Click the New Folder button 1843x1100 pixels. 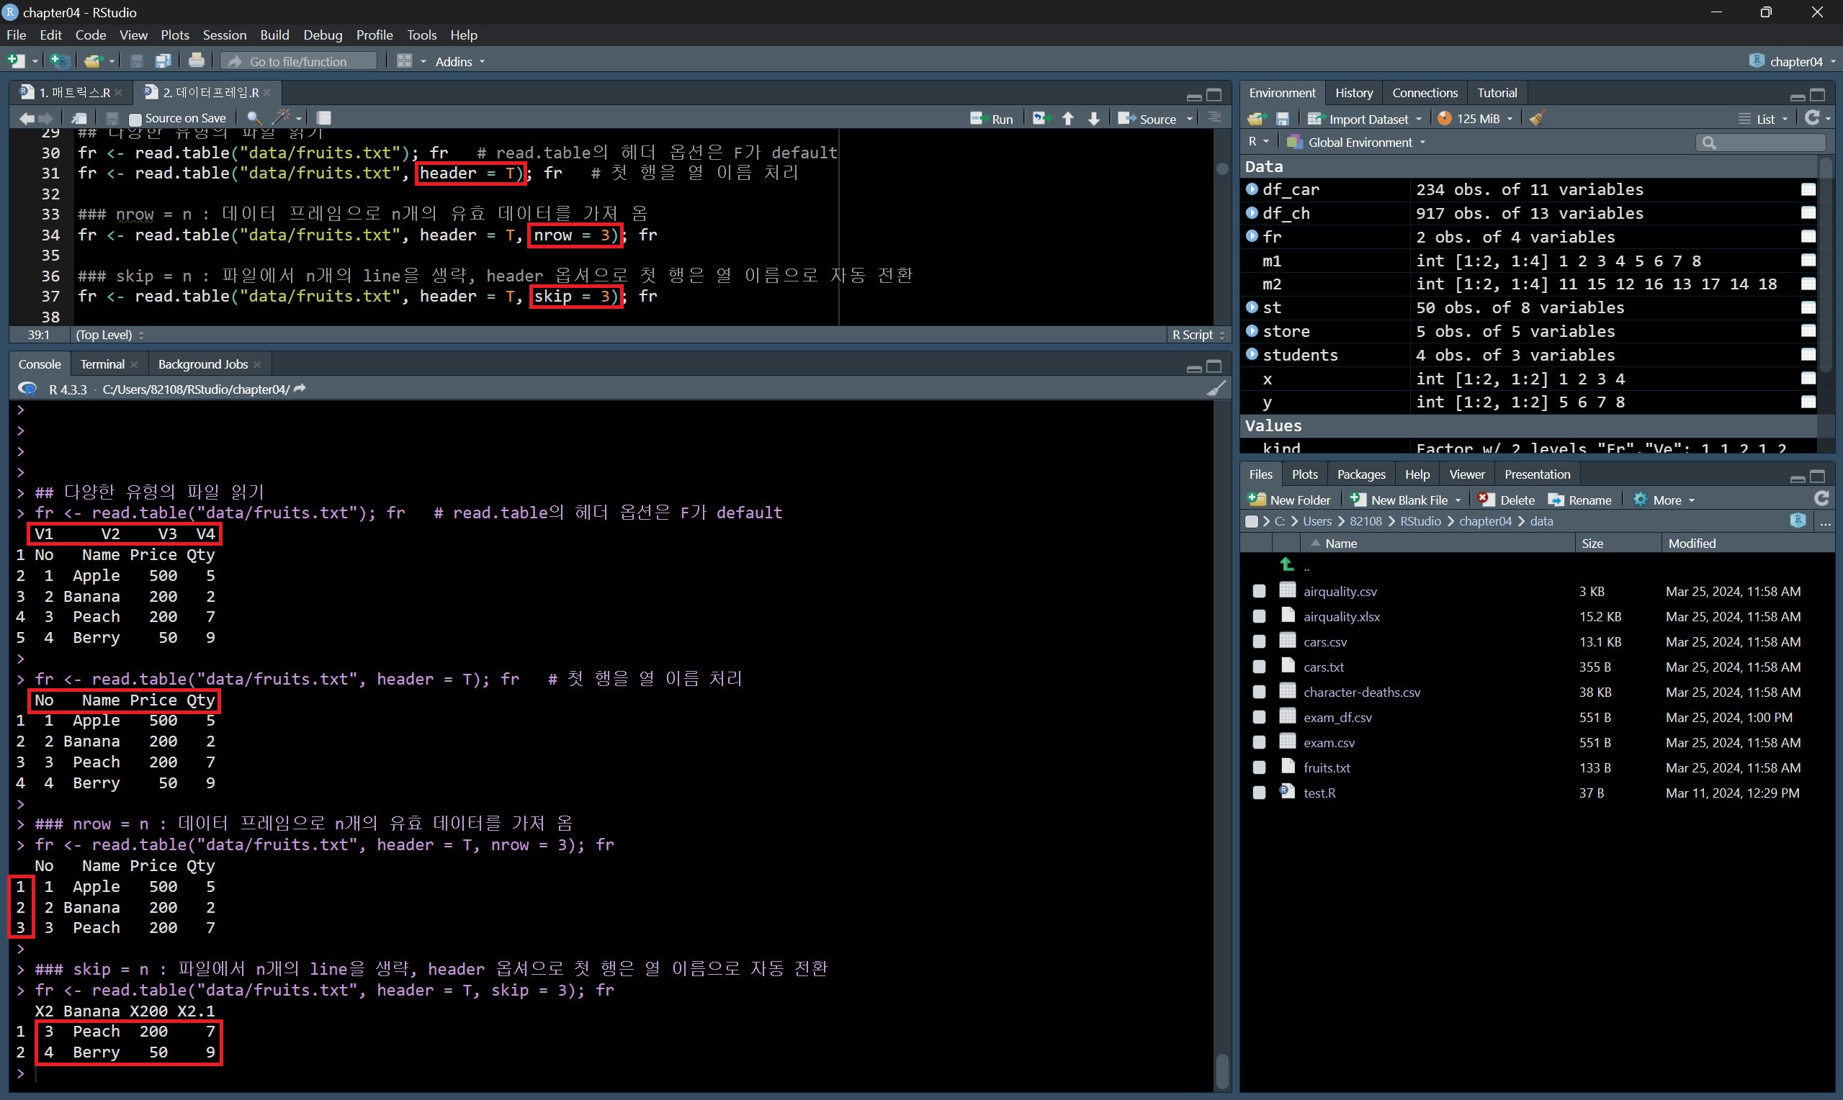tap(1289, 500)
